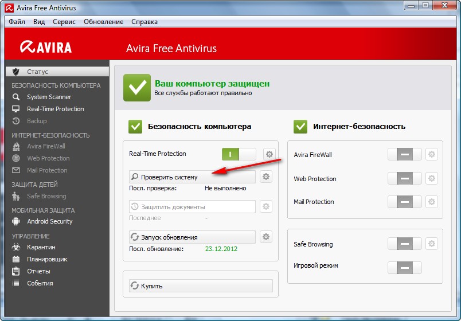Click the Backup clock icon in sidebar
The height and width of the screenshot is (321, 461).
click(x=16, y=121)
